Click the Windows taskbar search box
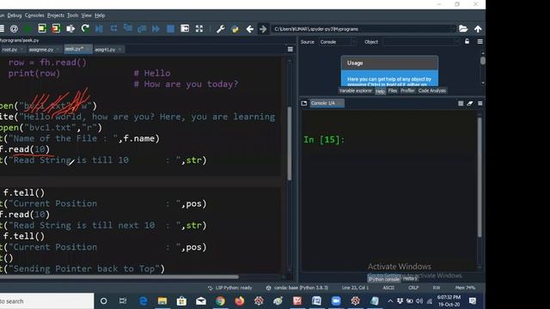 coord(46,301)
